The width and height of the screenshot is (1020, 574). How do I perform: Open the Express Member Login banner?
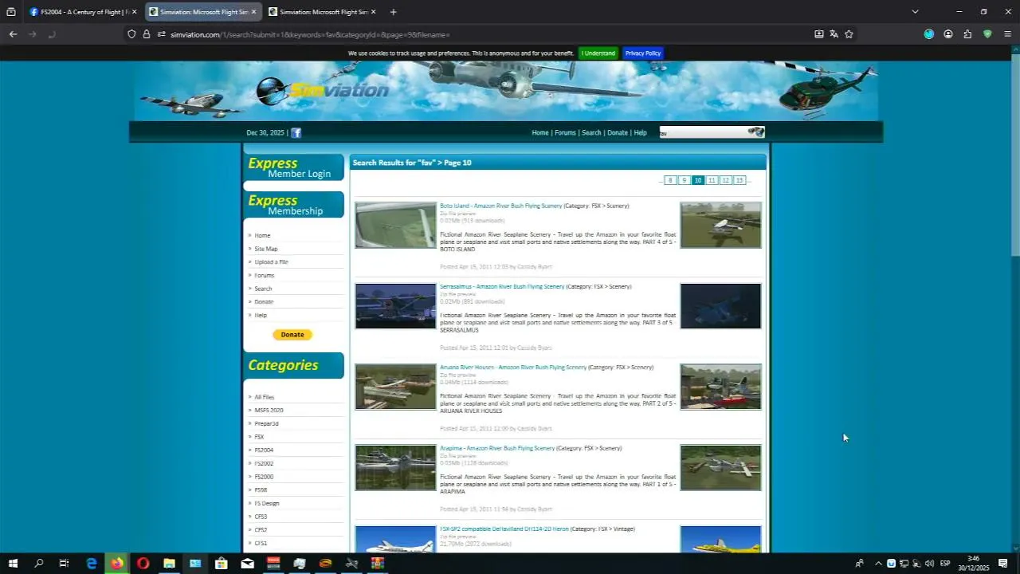pos(294,167)
